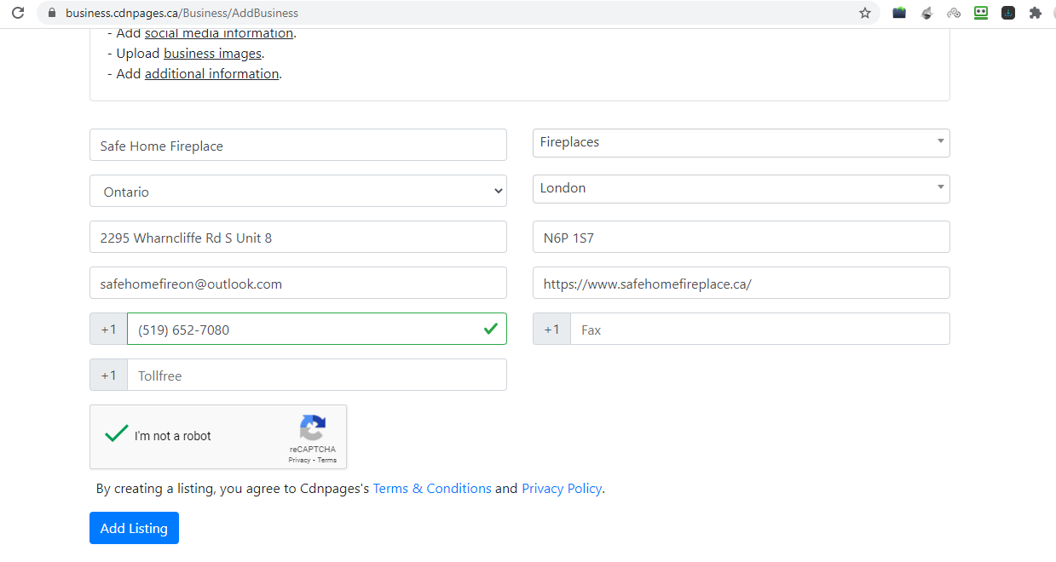Open the Extensions puzzle piece menu
This screenshot has height=562, width=1056.
tap(1036, 13)
